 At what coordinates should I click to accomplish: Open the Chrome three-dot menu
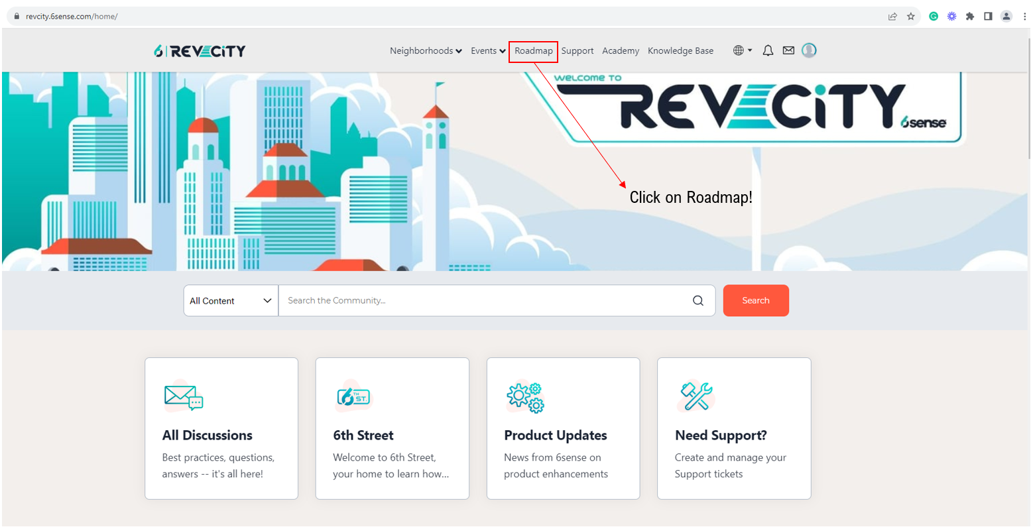pyautogui.click(x=1024, y=17)
